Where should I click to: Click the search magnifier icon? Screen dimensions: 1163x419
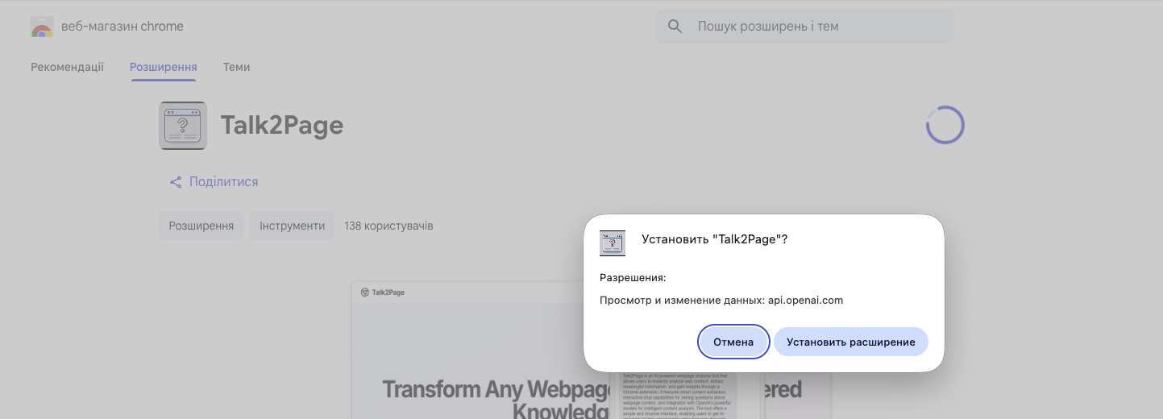pos(675,27)
